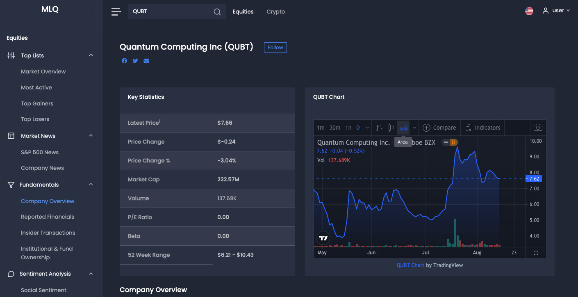Switch to the Equities tab

tap(243, 11)
